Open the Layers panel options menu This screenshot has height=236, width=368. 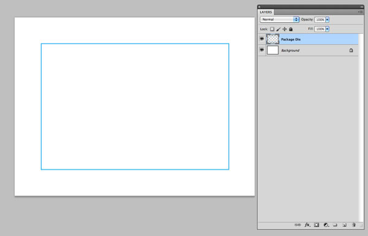(360, 12)
